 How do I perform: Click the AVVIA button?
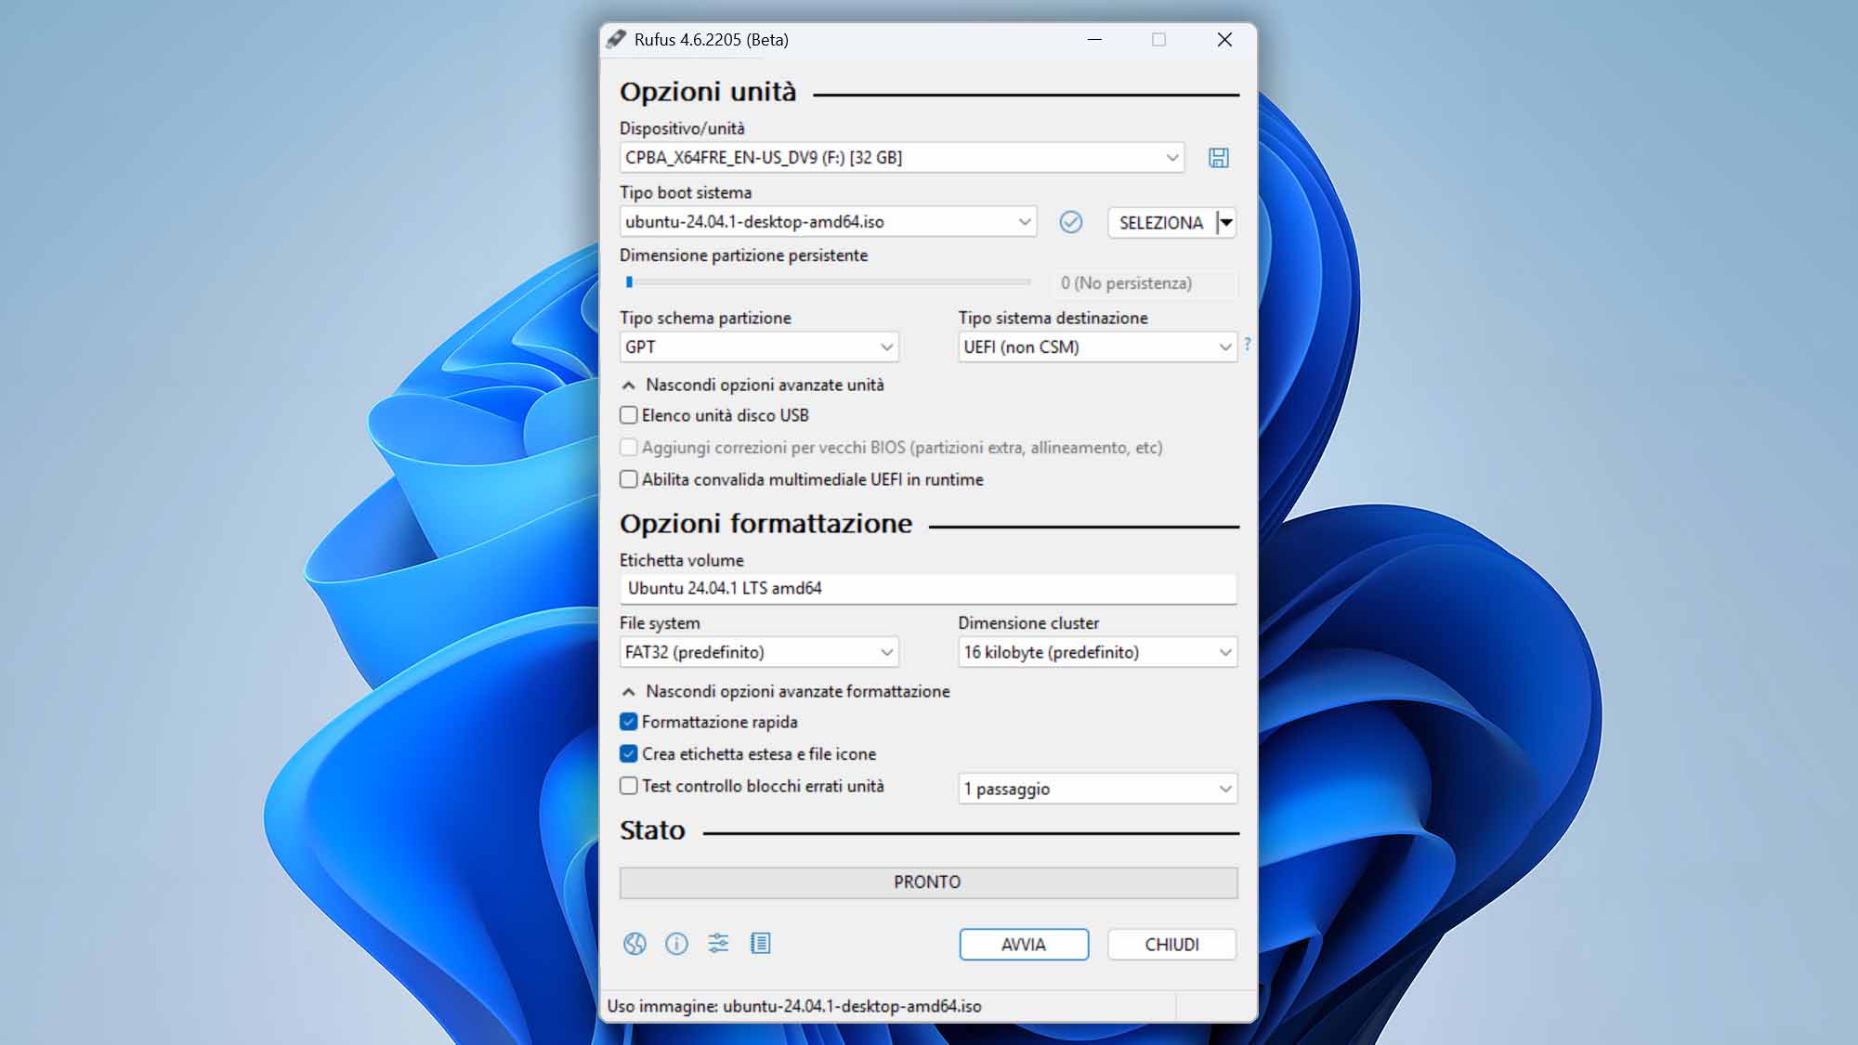pyautogui.click(x=1024, y=945)
